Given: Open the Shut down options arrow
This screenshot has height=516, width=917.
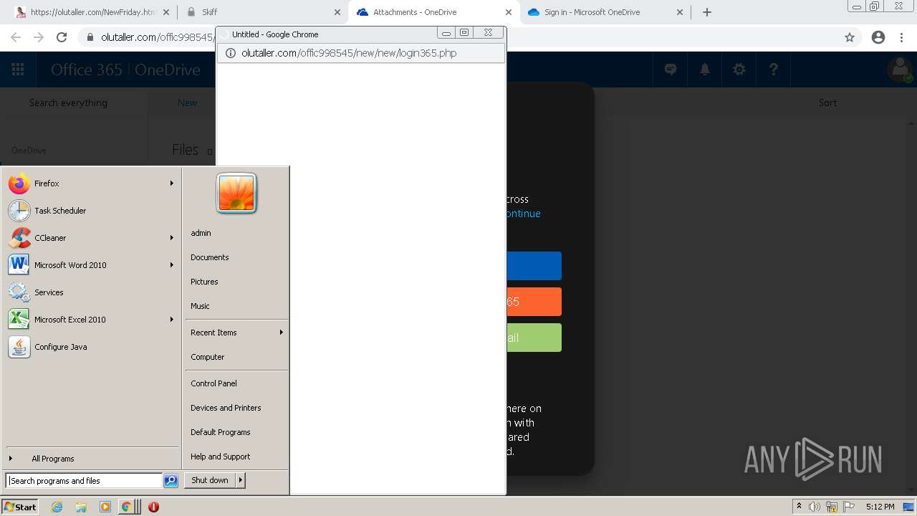Looking at the screenshot, I should (241, 480).
